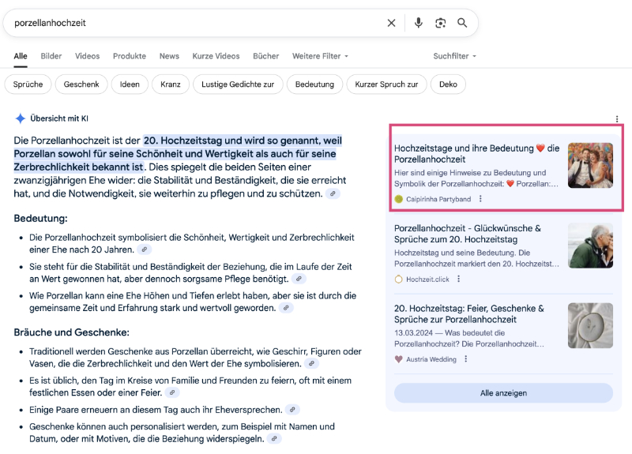Click the 'Bedeutung:' heading text
Viewport: 632px width, 454px height.
point(41,219)
